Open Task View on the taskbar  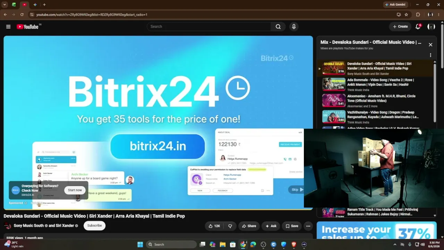click(203, 244)
